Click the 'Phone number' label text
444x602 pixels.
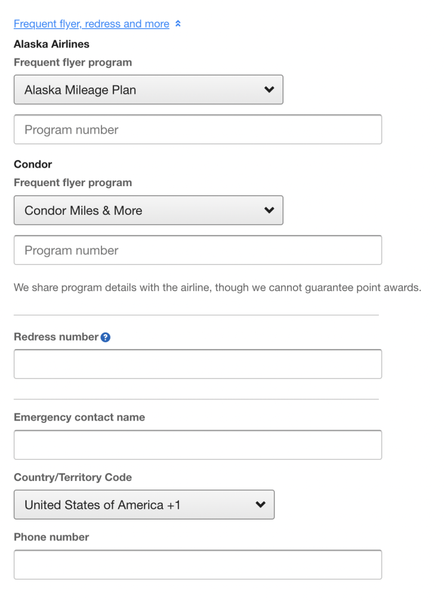[51, 537]
